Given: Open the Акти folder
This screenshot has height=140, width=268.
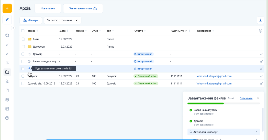Looking at the screenshot, I should (x=36, y=39).
